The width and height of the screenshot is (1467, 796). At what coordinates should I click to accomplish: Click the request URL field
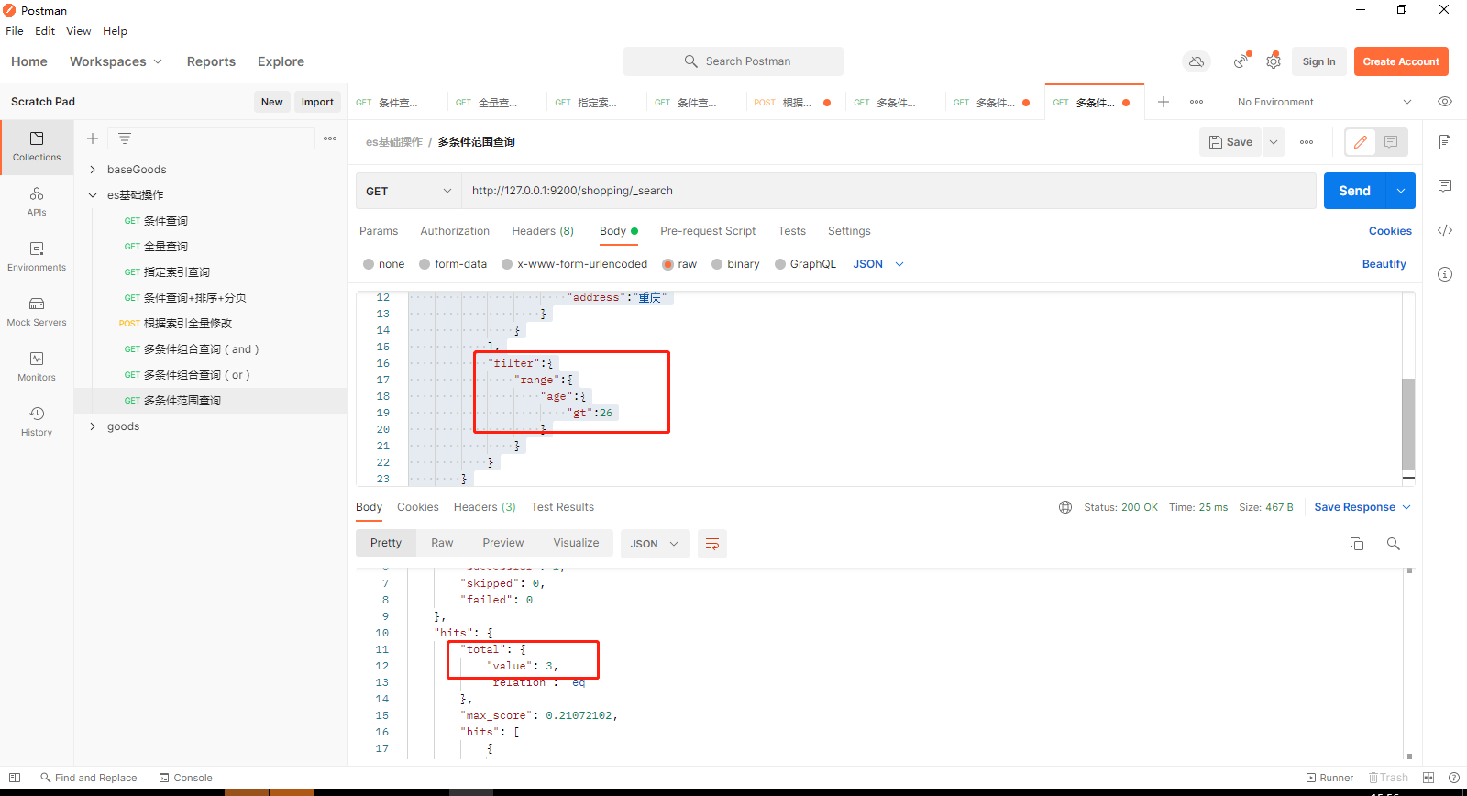click(888, 191)
